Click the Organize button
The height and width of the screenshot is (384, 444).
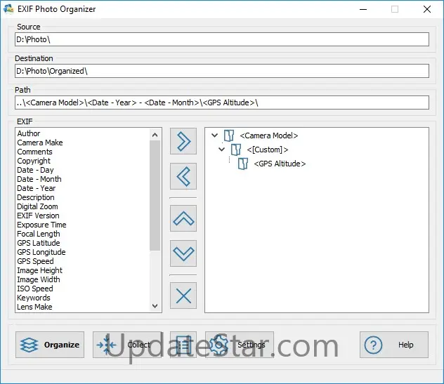point(50,345)
